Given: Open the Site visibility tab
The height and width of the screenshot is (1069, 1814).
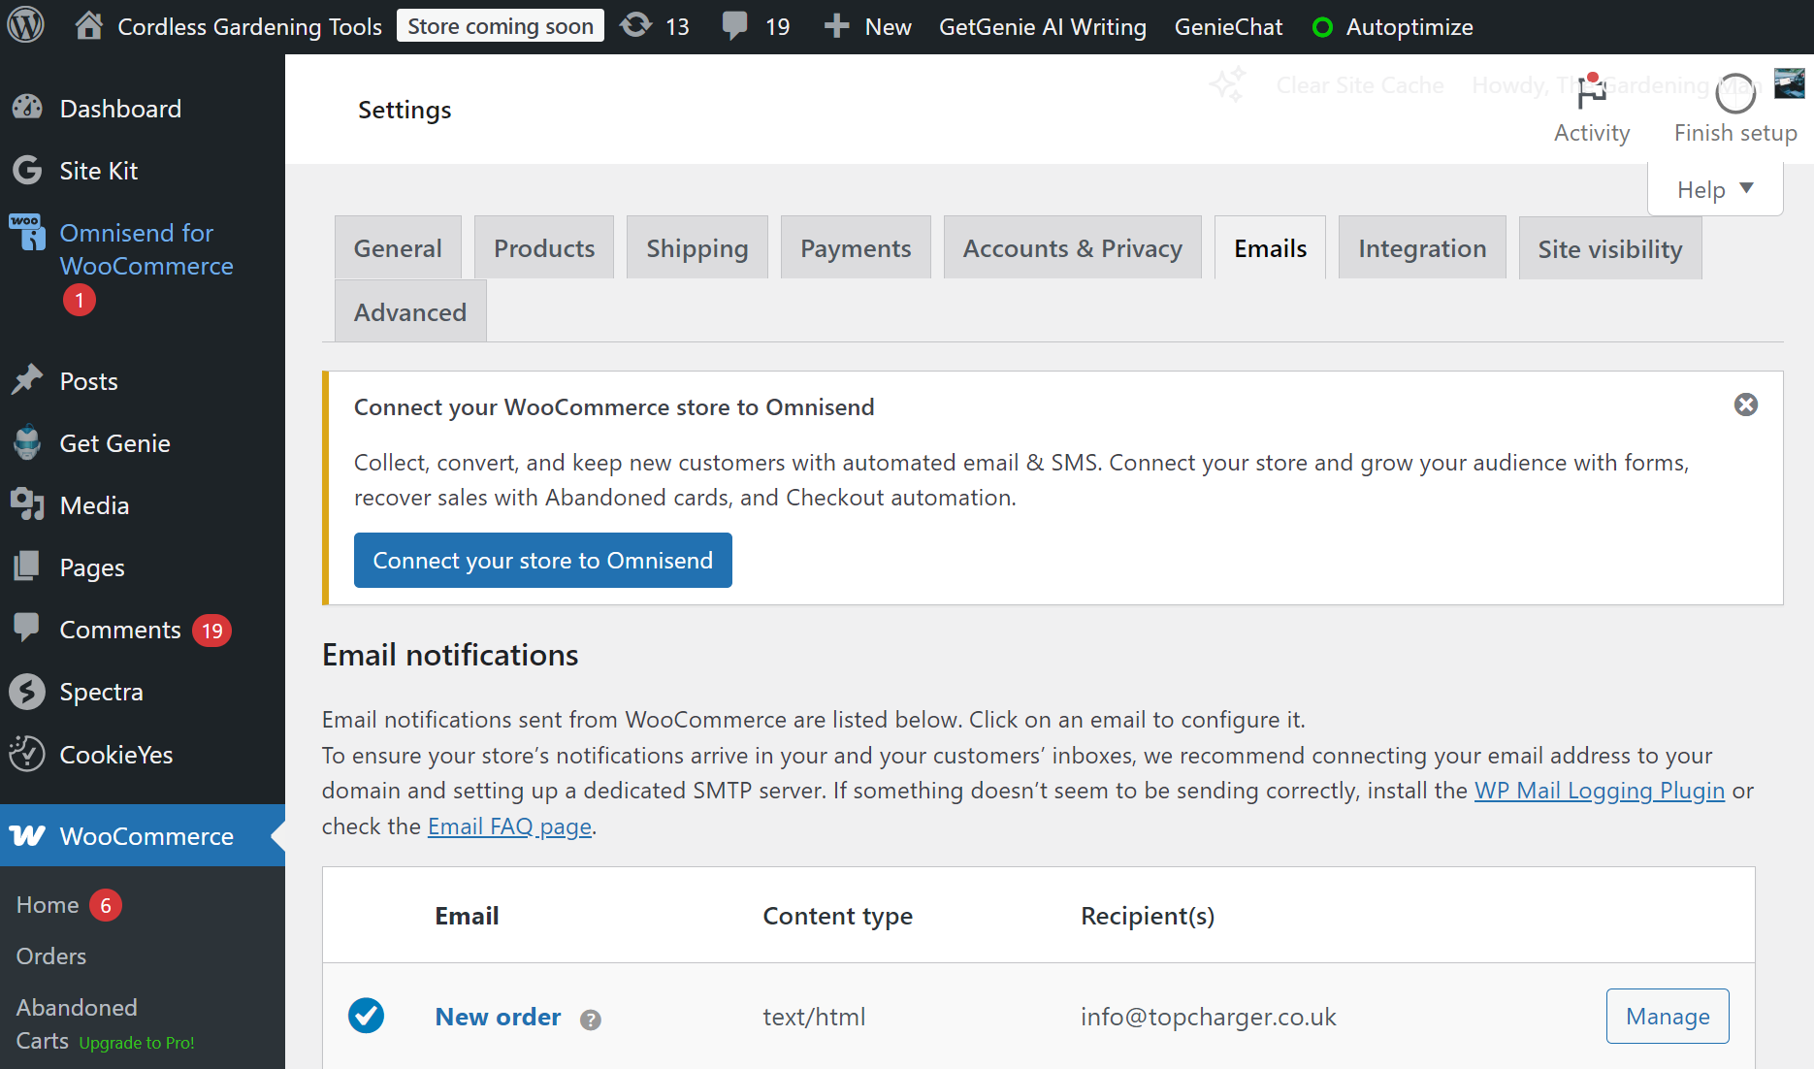Looking at the screenshot, I should point(1610,248).
